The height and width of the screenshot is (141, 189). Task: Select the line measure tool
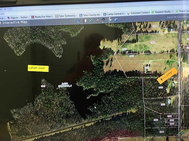pos(91,21)
